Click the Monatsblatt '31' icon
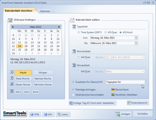 click(x=74, y=65)
